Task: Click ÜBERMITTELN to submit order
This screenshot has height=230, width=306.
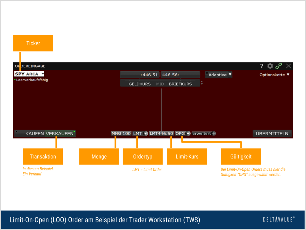Action: (272, 134)
